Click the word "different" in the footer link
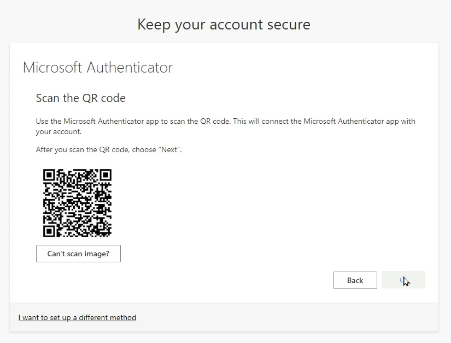451x343 pixels. click(x=92, y=317)
